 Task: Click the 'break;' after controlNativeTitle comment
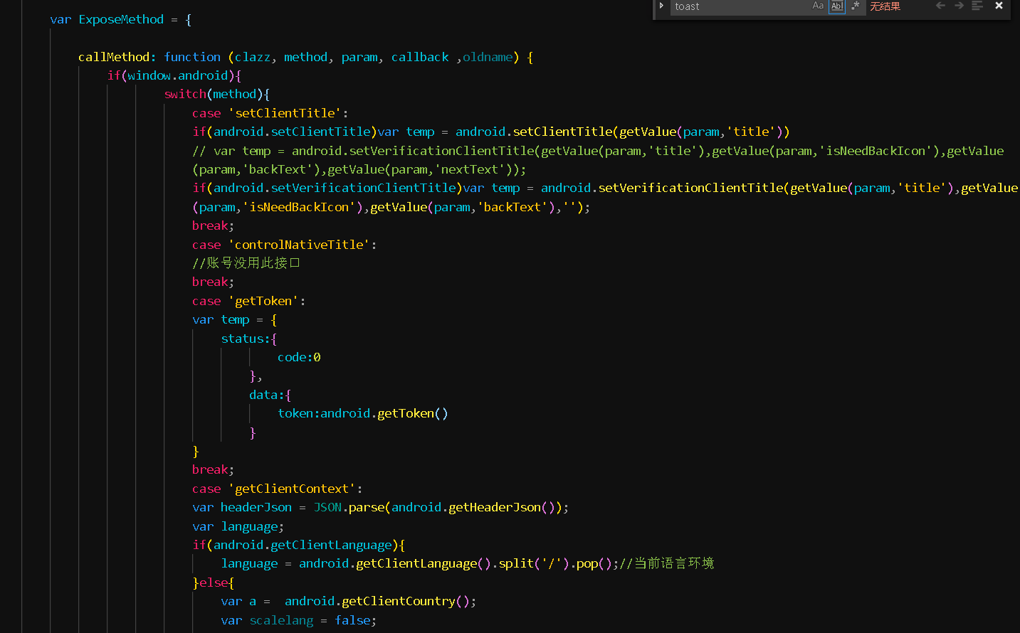(x=213, y=282)
